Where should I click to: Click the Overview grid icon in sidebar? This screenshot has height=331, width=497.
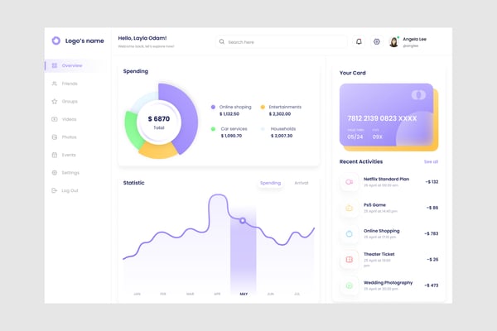pyautogui.click(x=55, y=65)
